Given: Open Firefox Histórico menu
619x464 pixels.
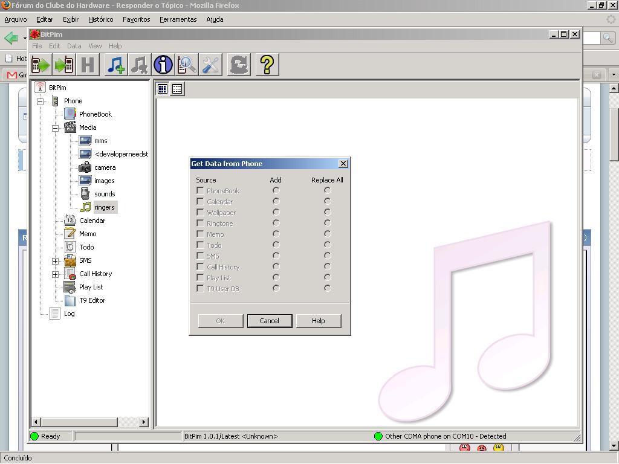Looking at the screenshot, I should (101, 19).
